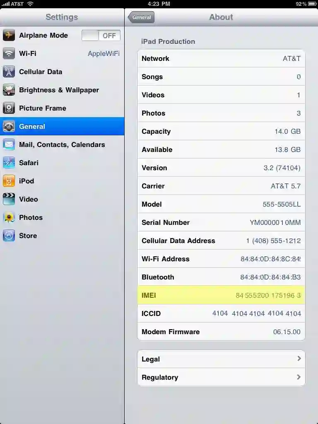
Task: Tap the highlighted IMEI row
Action: coord(221,295)
